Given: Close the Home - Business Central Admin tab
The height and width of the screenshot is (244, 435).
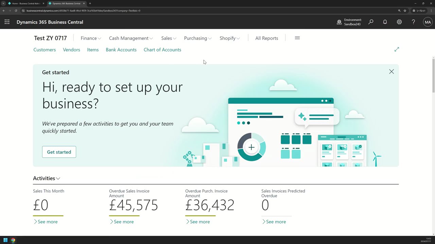Looking at the screenshot, I should (43, 3).
